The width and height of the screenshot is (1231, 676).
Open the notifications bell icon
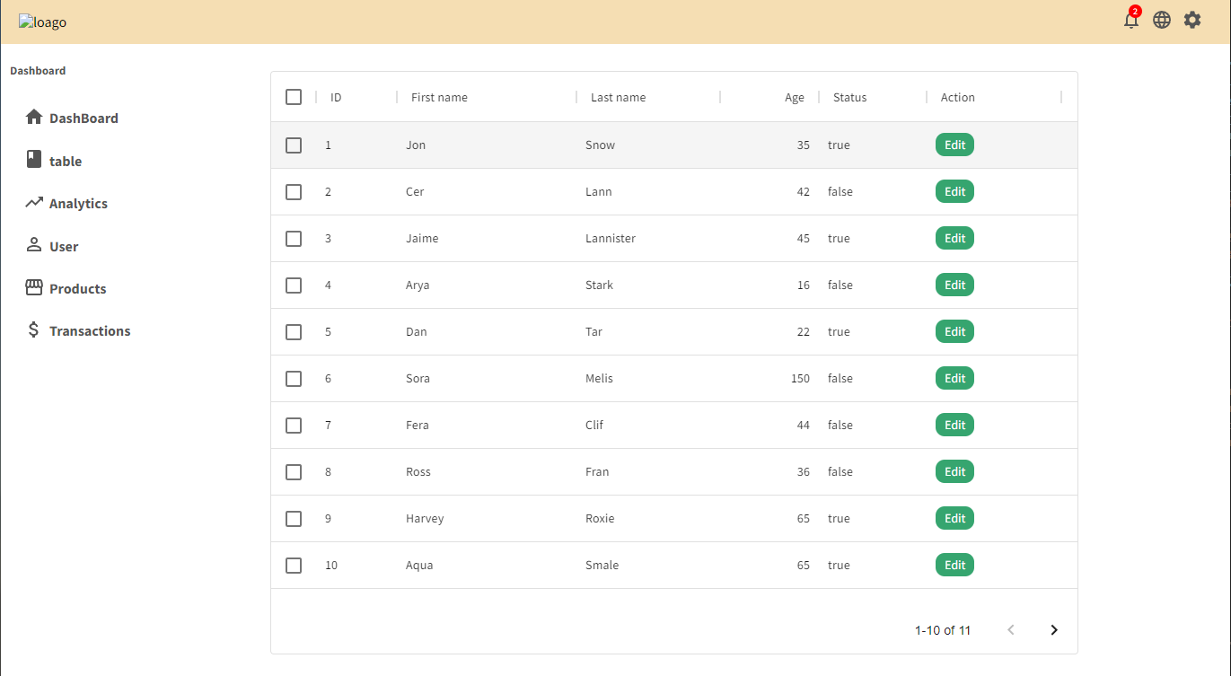click(x=1130, y=20)
